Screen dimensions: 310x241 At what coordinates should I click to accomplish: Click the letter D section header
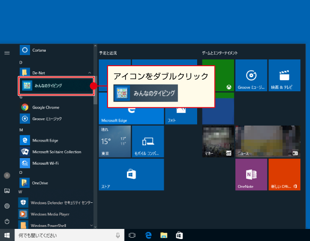[x=21, y=62]
